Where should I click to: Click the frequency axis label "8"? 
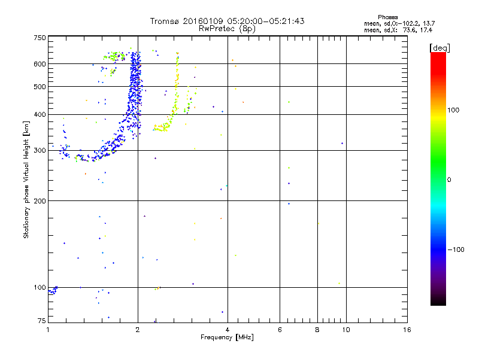(317, 330)
